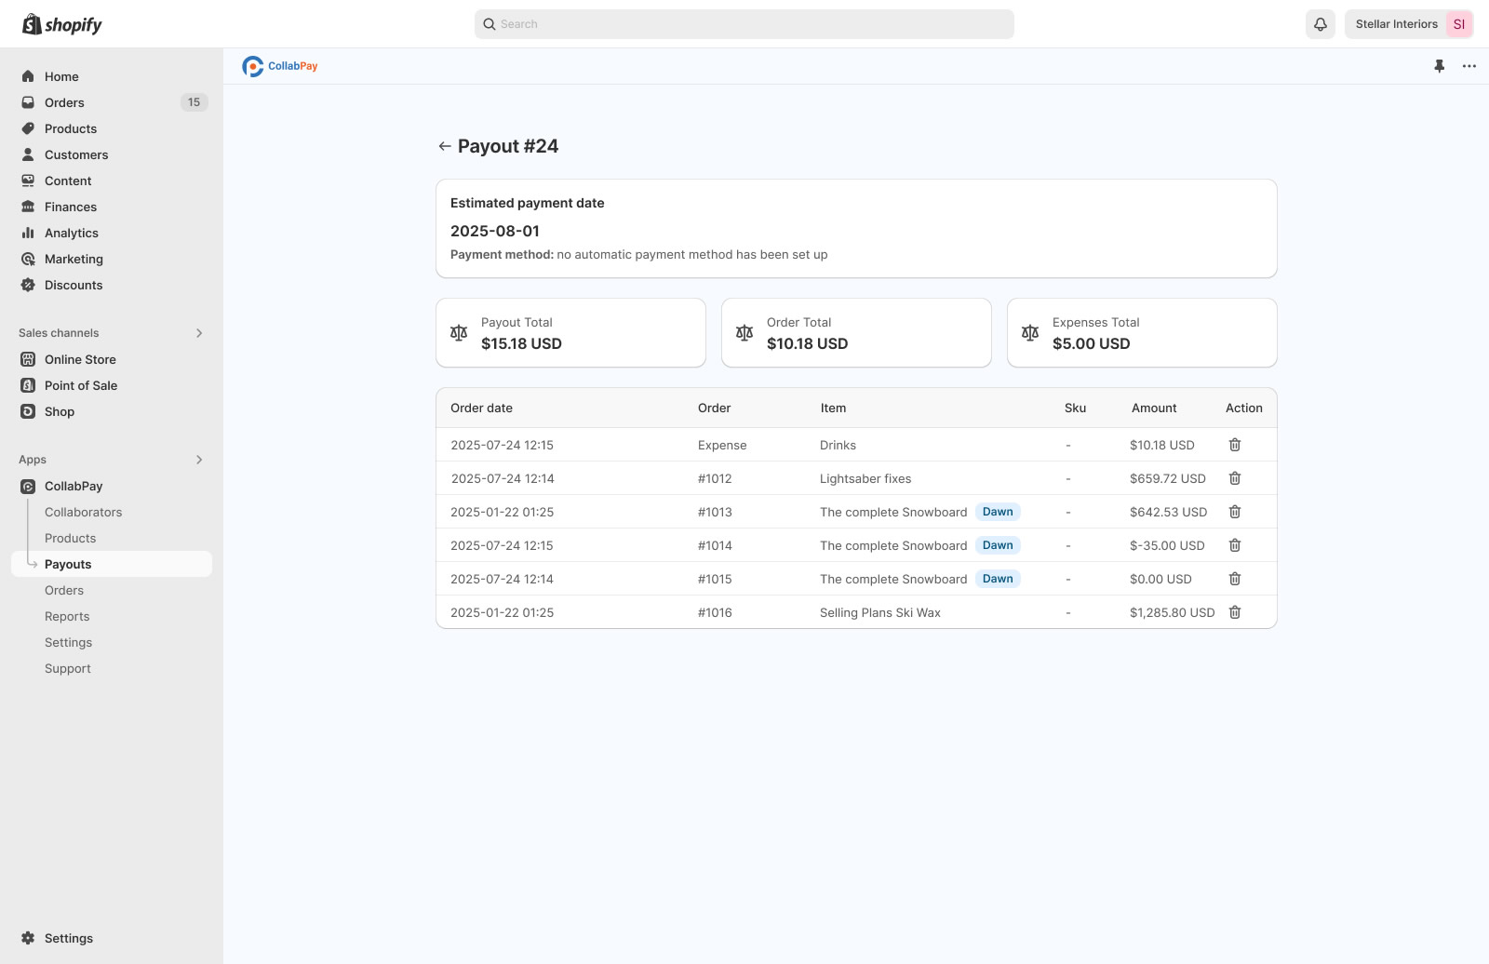Viewport: 1489px width, 964px height.
Task: Open the Stellar Interiors account menu
Action: 1408,24
